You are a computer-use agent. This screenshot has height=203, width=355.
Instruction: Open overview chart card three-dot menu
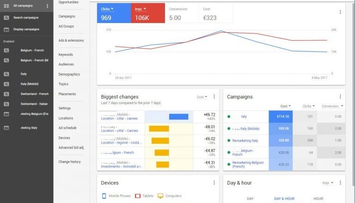(340, 12)
